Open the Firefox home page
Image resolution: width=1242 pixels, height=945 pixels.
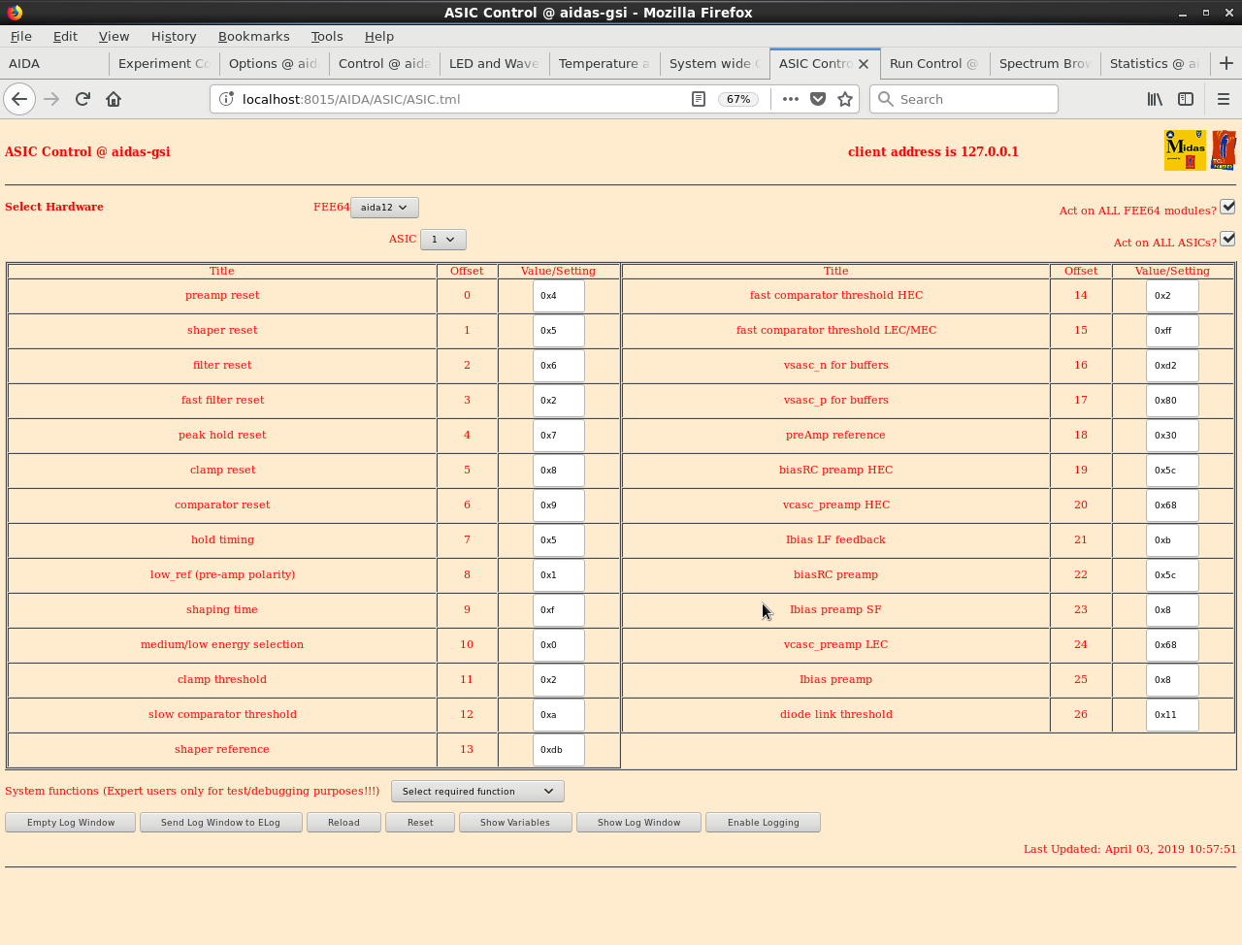(x=114, y=99)
